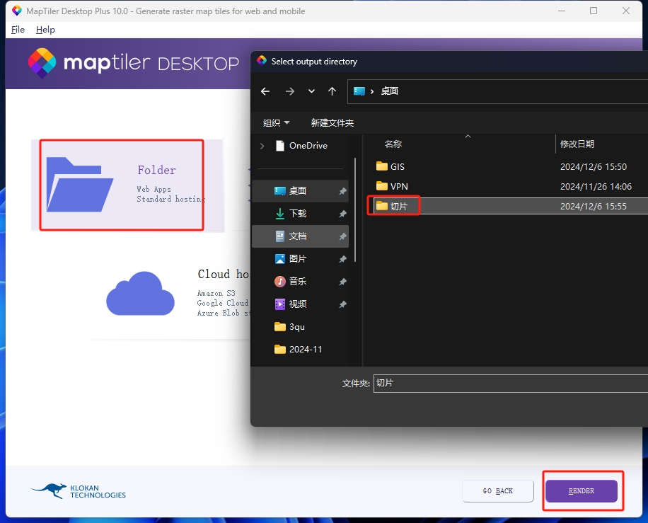Click the pin icon next to 图片
This screenshot has width=648, height=523.
click(342, 259)
